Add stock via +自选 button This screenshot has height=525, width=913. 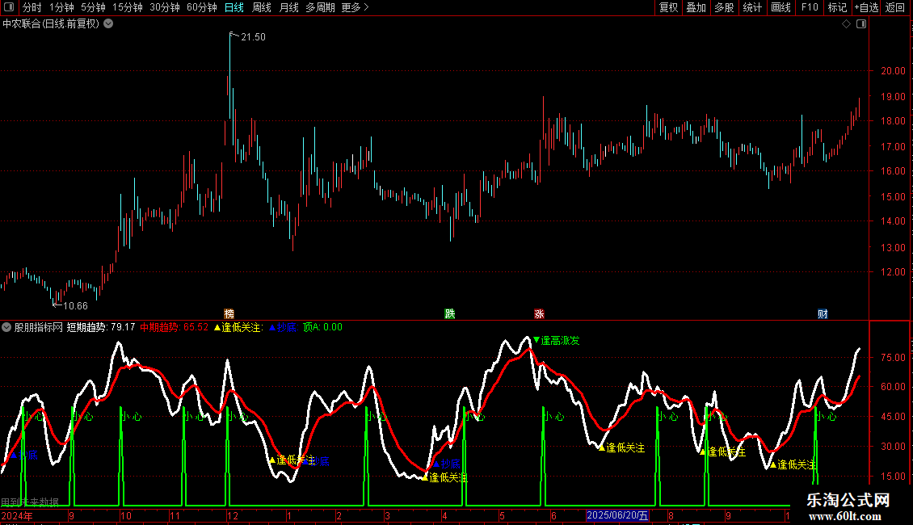coord(866,7)
